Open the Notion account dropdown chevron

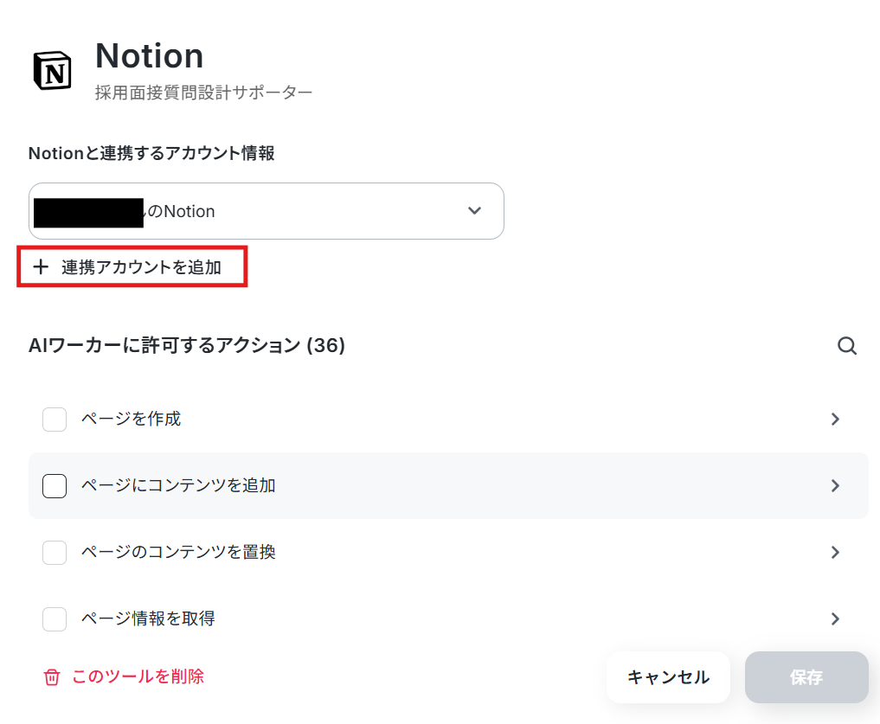(x=475, y=211)
